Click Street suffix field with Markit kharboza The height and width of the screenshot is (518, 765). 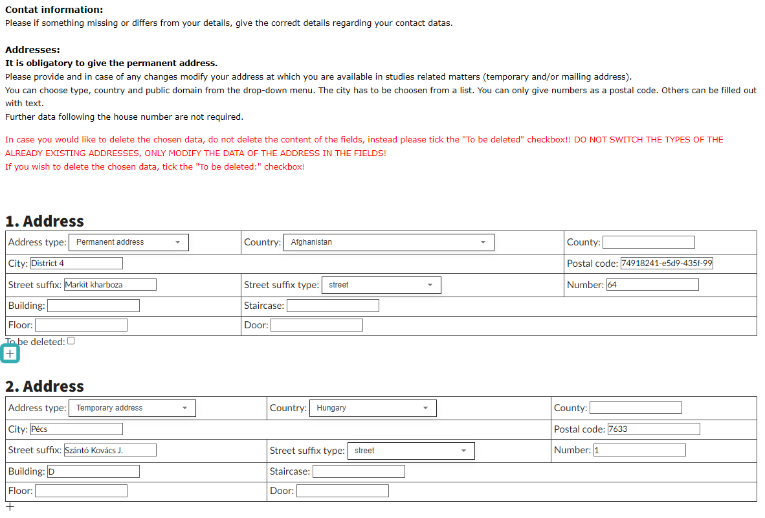110,285
